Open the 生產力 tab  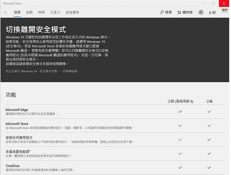pos(55,13)
